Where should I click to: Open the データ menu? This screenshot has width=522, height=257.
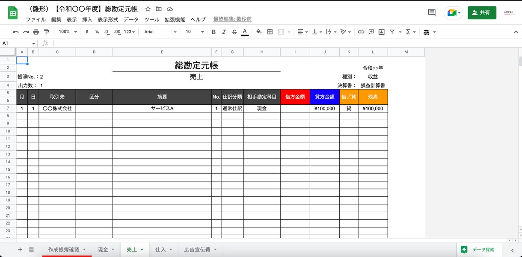(131, 20)
